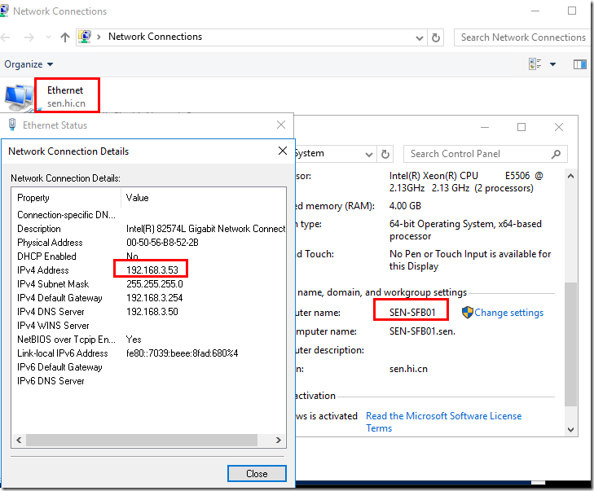Select the IPv4 Address value 192.168.3.53

152,270
